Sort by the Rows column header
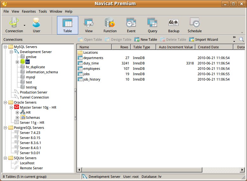Screen dimensions: 247x181 click(x=121, y=47)
